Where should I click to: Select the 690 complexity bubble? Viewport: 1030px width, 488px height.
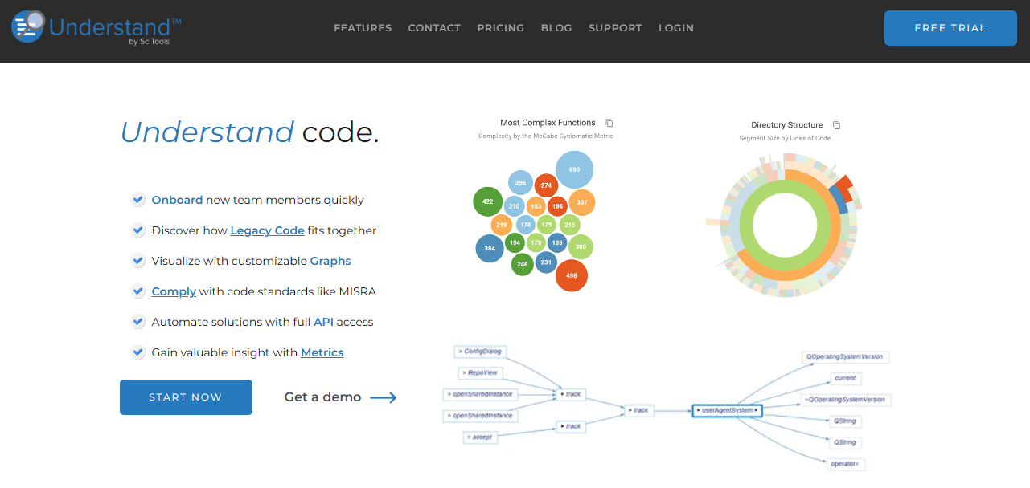[x=574, y=169]
